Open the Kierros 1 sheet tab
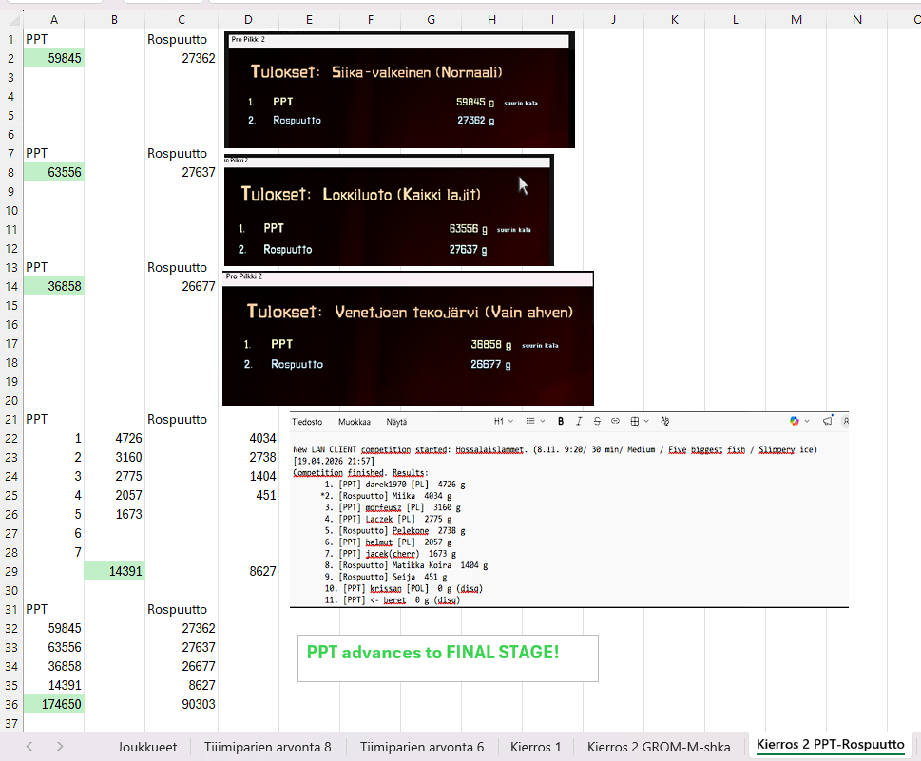This screenshot has width=921, height=761. (x=535, y=747)
